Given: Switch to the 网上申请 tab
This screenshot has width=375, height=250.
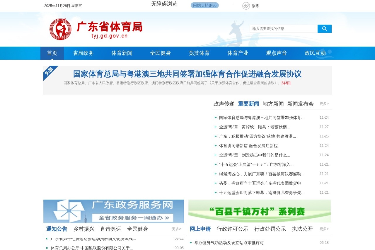Looking at the screenshot, I should tap(200, 229).
